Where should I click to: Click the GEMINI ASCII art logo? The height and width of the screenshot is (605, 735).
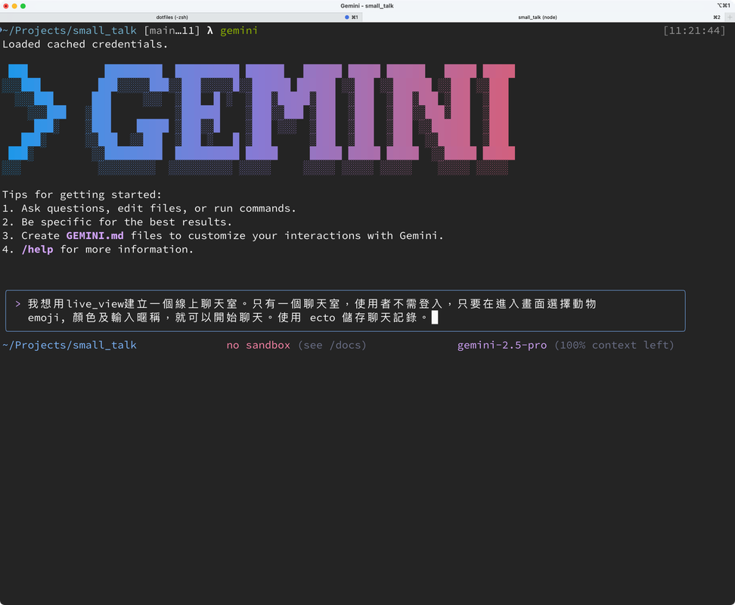(259, 119)
